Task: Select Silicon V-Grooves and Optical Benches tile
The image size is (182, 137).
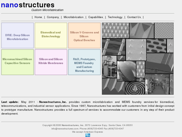Action: 84,35
